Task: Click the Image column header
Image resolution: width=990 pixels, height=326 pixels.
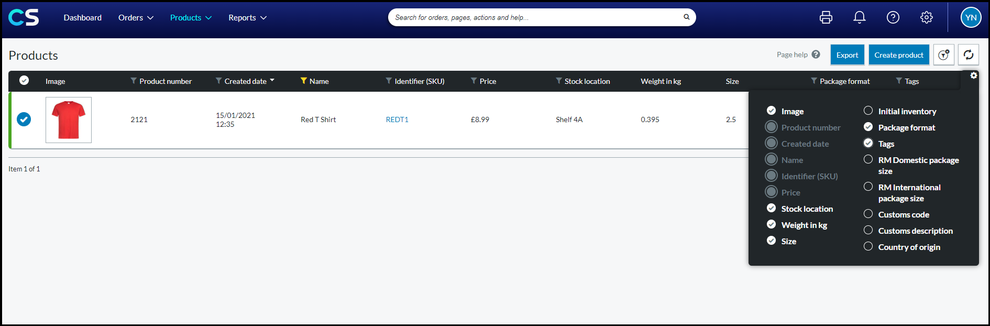Action: tap(56, 81)
